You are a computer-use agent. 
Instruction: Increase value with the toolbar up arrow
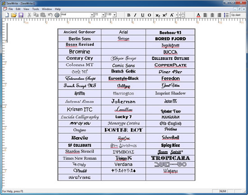click(x=183, y=14)
